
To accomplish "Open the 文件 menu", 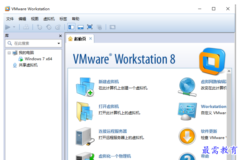I will (10, 19).
